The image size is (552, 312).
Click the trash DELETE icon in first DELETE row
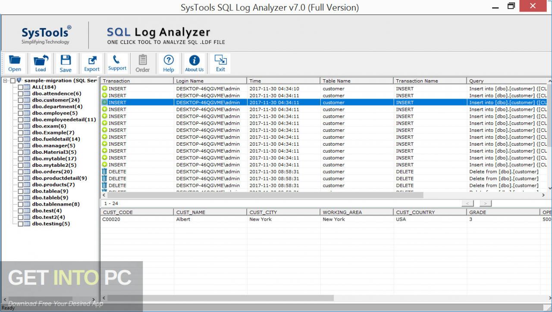pos(104,172)
